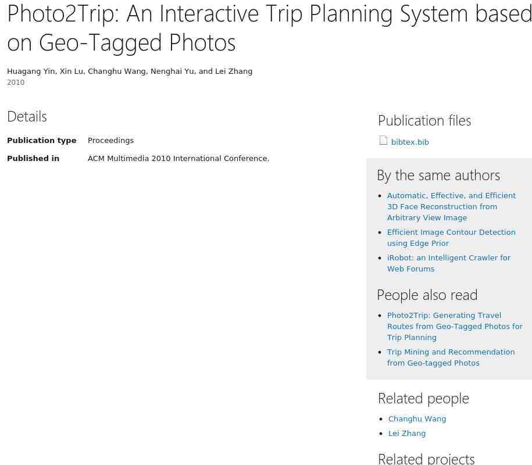The height and width of the screenshot is (465, 532).
Task: Click the Details section heading
Action: pos(27,117)
